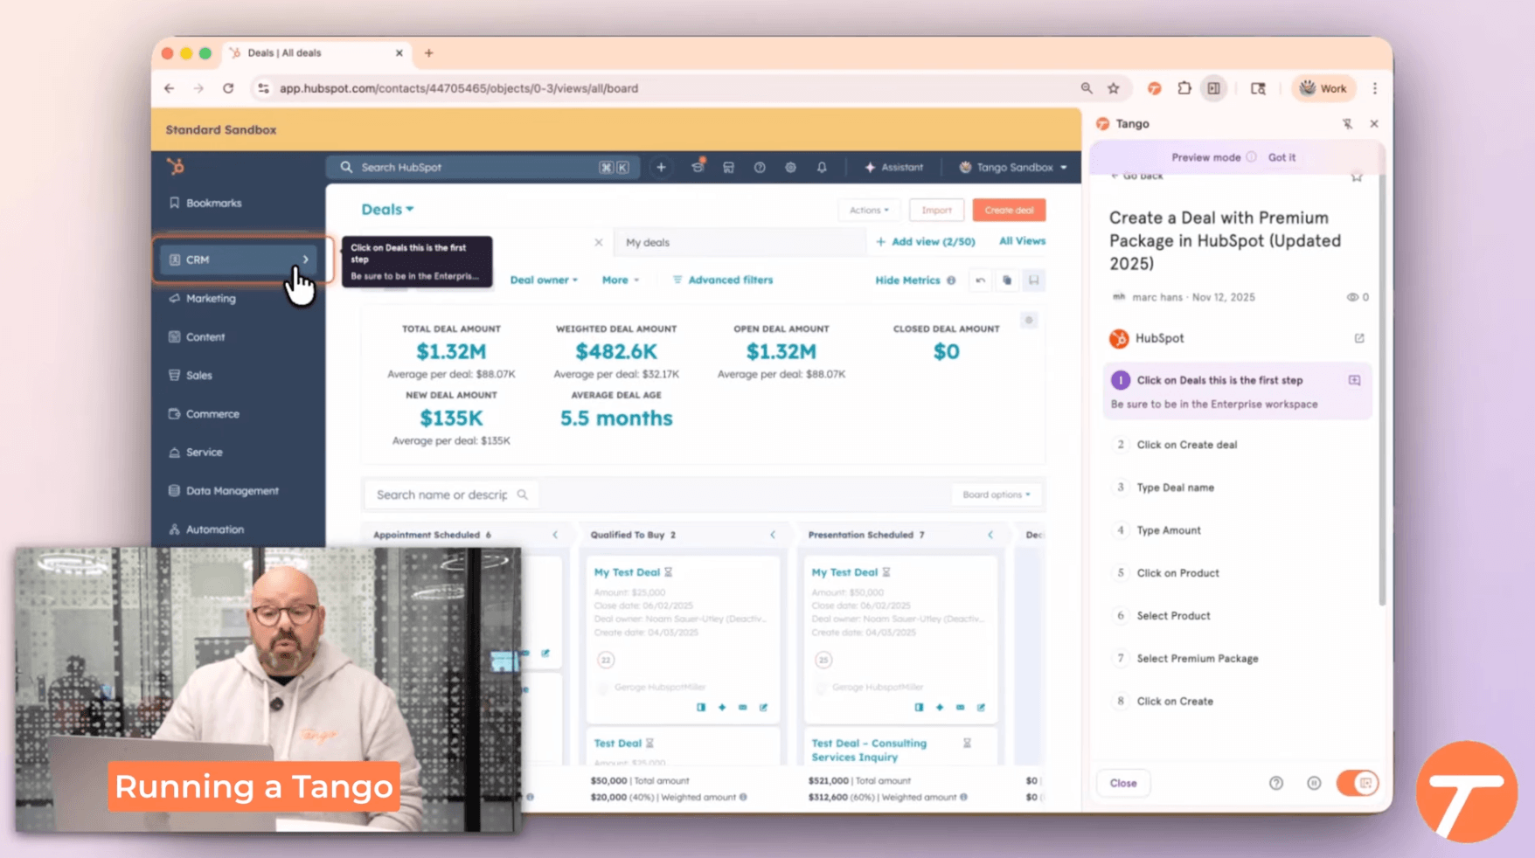
Task: Open HubSpot link via external icon in Tango
Action: pos(1359,338)
